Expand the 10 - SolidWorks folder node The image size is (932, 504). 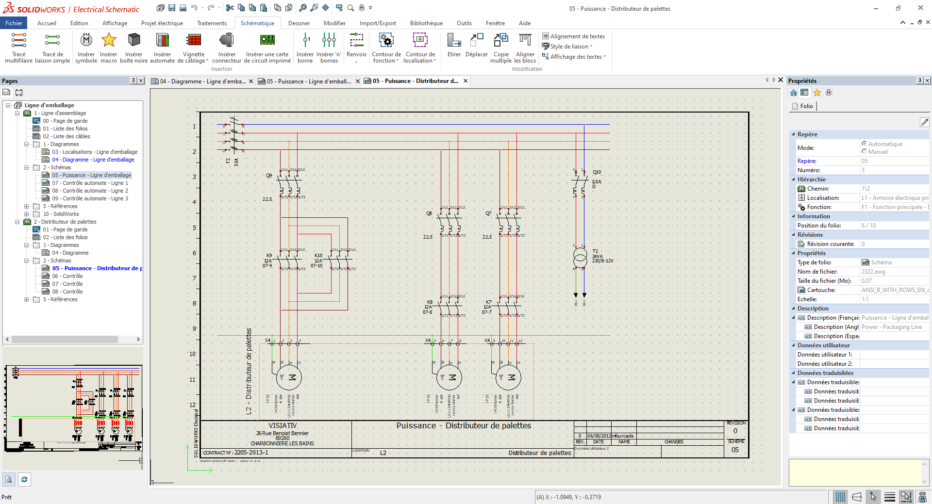pos(27,214)
